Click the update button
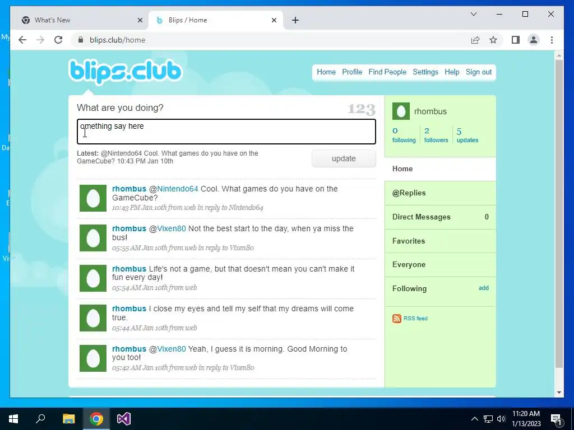Viewport: 574px width, 430px height. (x=344, y=158)
